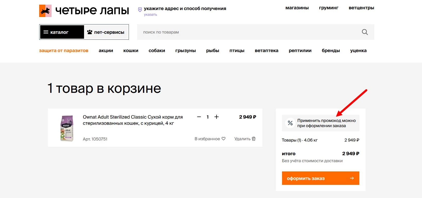Click the Ownat cat food product thumbnail
This screenshot has width=422, height=198.
coord(67,128)
